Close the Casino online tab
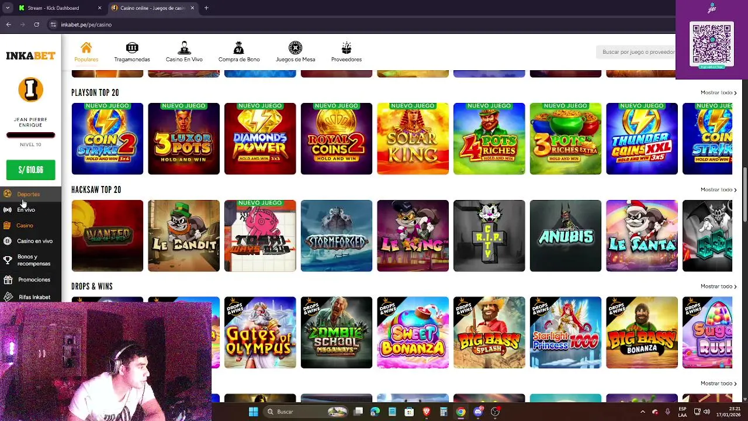 pyautogui.click(x=192, y=8)
